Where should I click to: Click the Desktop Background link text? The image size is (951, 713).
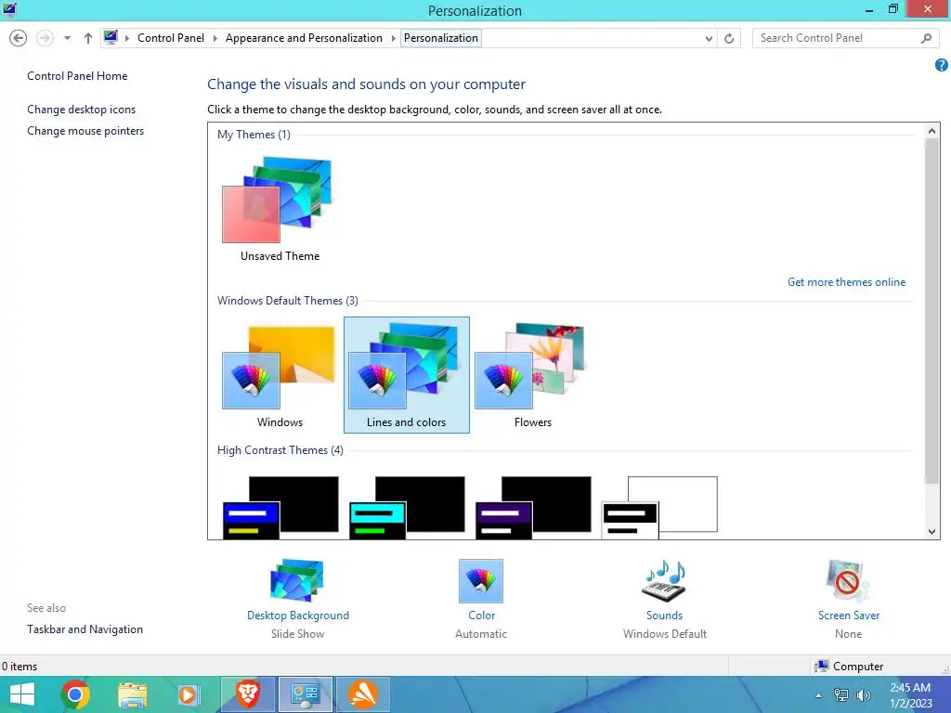pyautogui.click(x=298, y=616)
